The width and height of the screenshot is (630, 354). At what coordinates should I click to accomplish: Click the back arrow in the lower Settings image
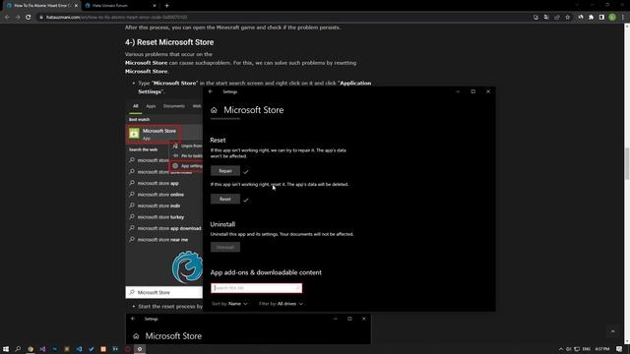[133, 319]
